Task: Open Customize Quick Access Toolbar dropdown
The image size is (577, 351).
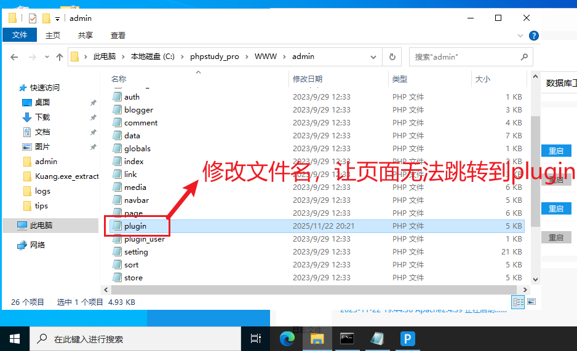Action: point(57,18)
